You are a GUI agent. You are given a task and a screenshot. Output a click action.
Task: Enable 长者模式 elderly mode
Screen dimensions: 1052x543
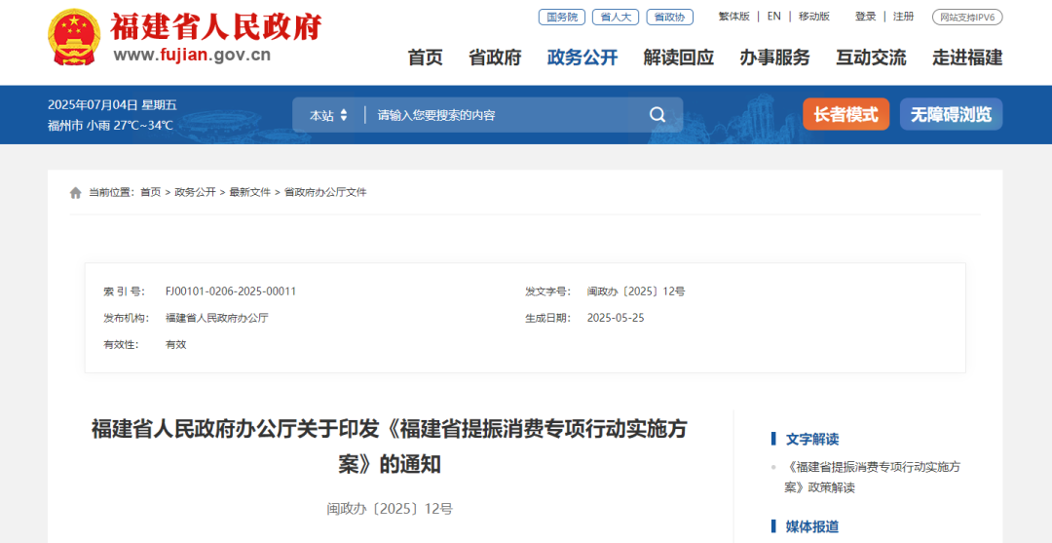[x=845, y=114]
